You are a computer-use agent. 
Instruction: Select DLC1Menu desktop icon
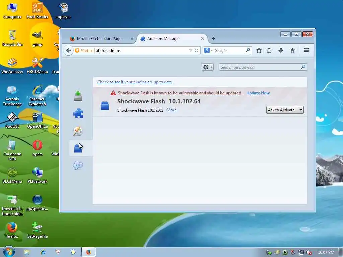tap(12, 175)
